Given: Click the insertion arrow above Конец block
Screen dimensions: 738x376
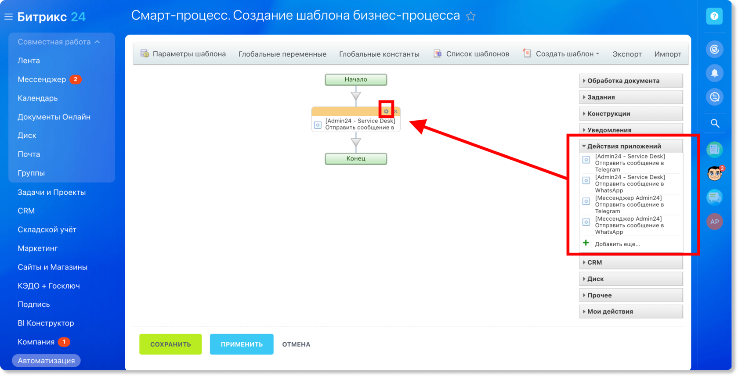Looking at the screenshot, I should point(356,142).
